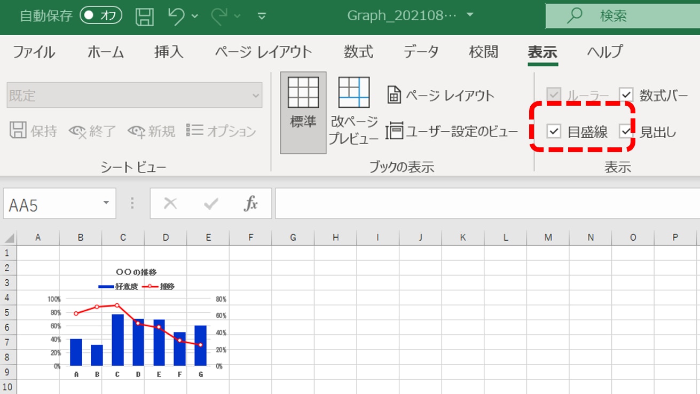Click the Redo arrow icon

click(219, 16)
